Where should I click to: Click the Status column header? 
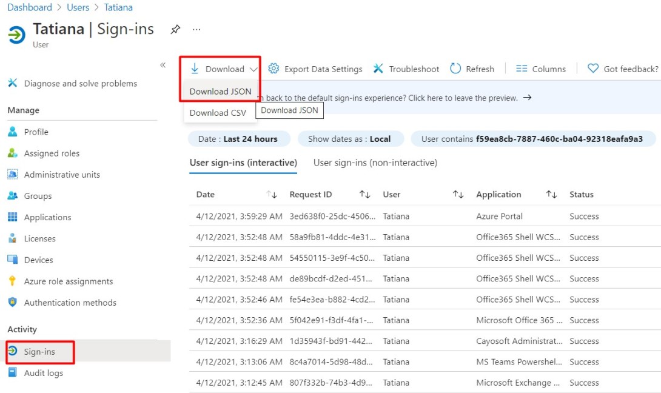point(582,195)
